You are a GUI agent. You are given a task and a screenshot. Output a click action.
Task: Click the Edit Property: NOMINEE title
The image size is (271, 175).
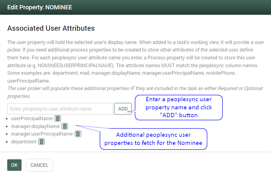(x=40, y=7)
